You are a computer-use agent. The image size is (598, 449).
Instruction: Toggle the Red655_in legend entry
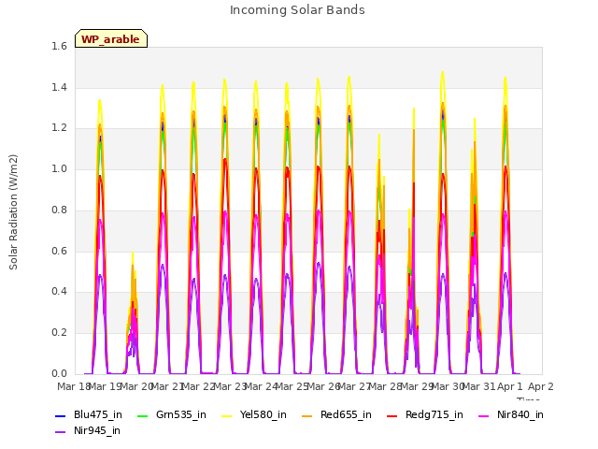point(336,414)
